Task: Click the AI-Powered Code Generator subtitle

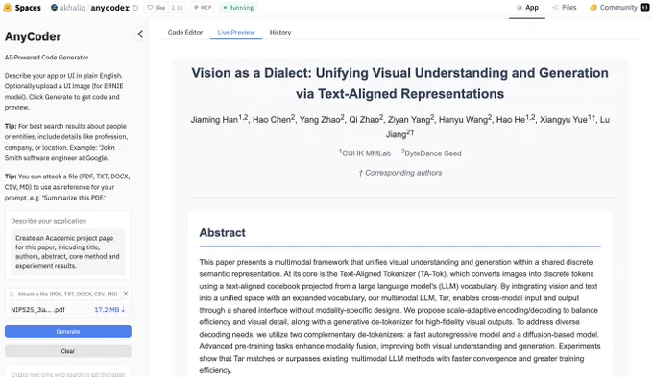Action: pyautogui.click(x=47, y=58)
